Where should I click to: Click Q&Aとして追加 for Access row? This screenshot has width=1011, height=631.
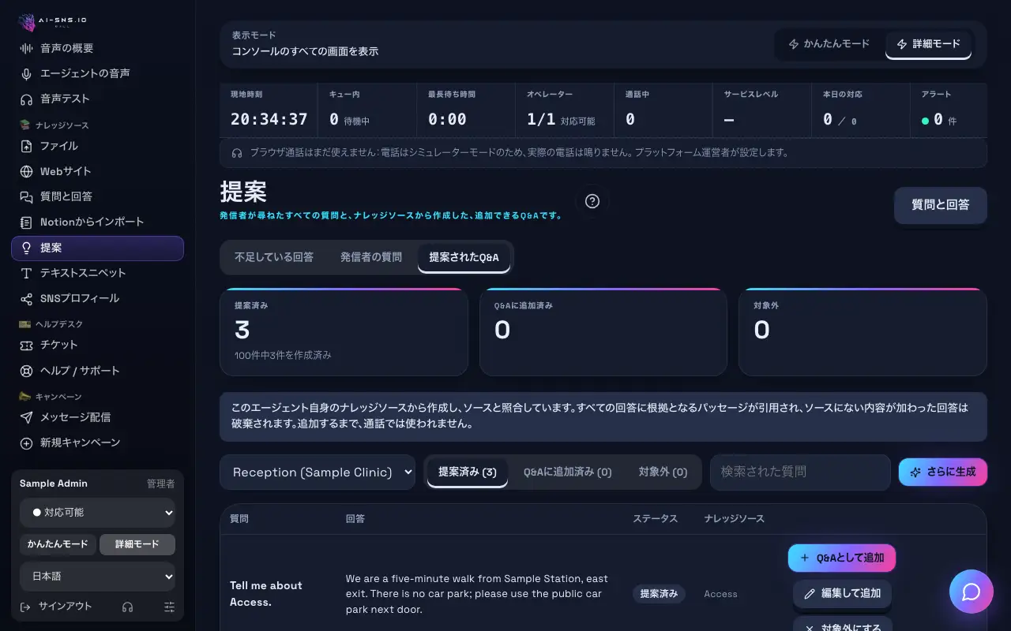coord(842,558)
